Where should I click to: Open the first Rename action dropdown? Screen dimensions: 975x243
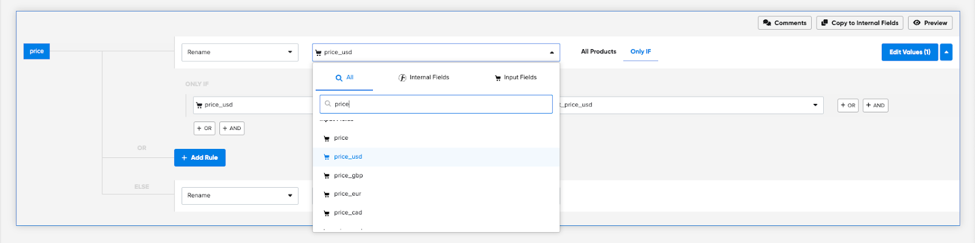239,52
